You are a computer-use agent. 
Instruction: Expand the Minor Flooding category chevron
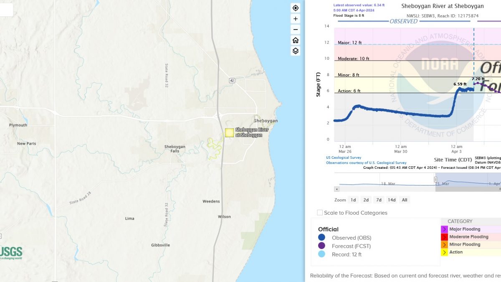[444, 245]
